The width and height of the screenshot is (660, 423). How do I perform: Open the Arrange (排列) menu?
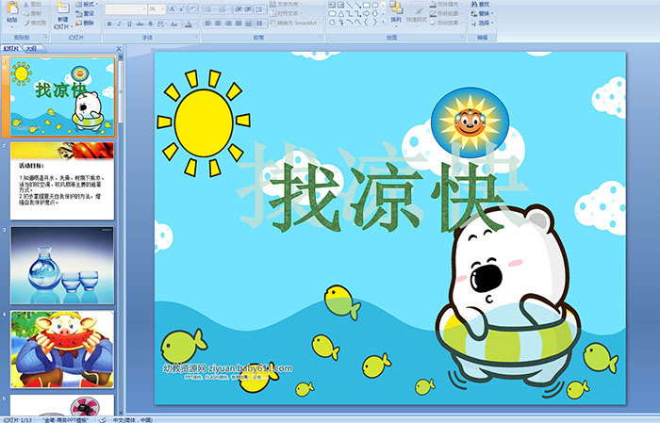point(396,12)
